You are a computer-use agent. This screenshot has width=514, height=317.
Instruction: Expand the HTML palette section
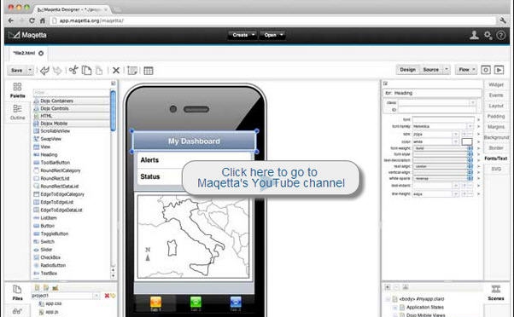click(x=71, y=116)
